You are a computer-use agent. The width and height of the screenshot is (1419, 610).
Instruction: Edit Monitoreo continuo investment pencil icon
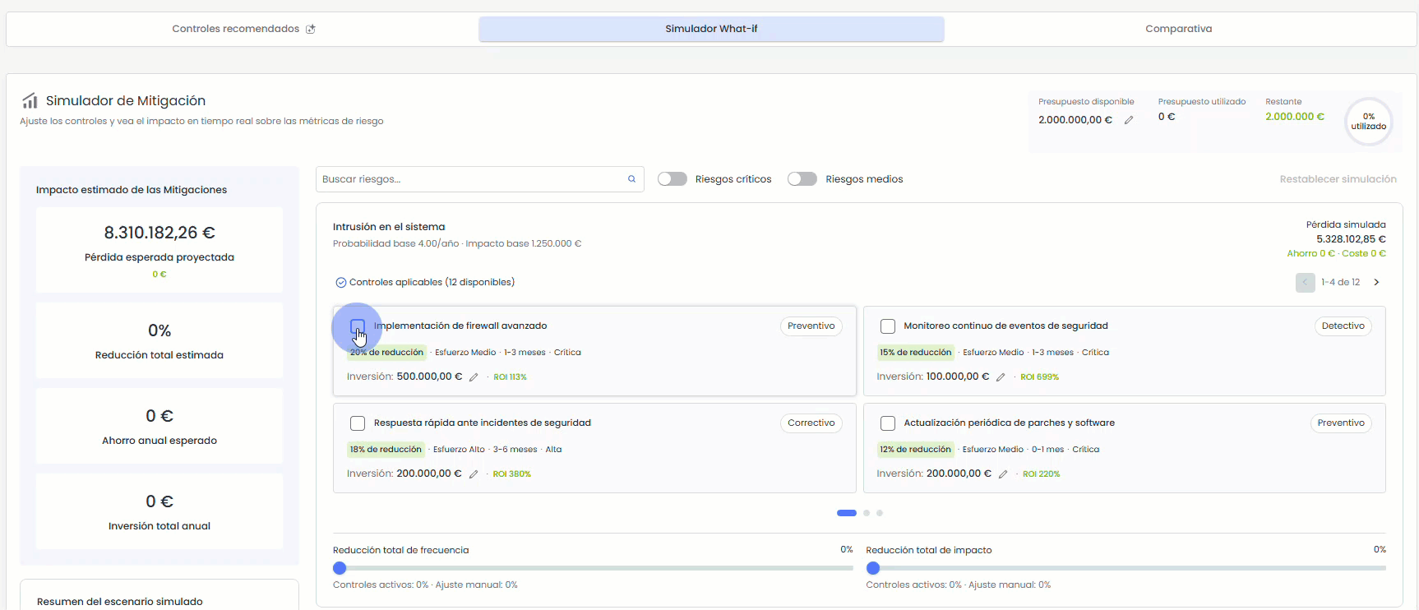[1001, 377]
